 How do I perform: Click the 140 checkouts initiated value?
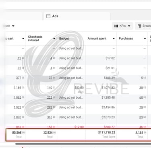click(50, 88)
